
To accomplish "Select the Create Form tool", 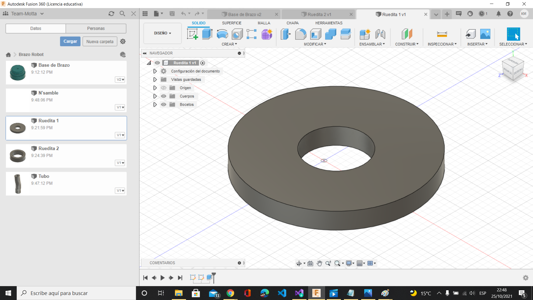I will (x=267, y=34).
